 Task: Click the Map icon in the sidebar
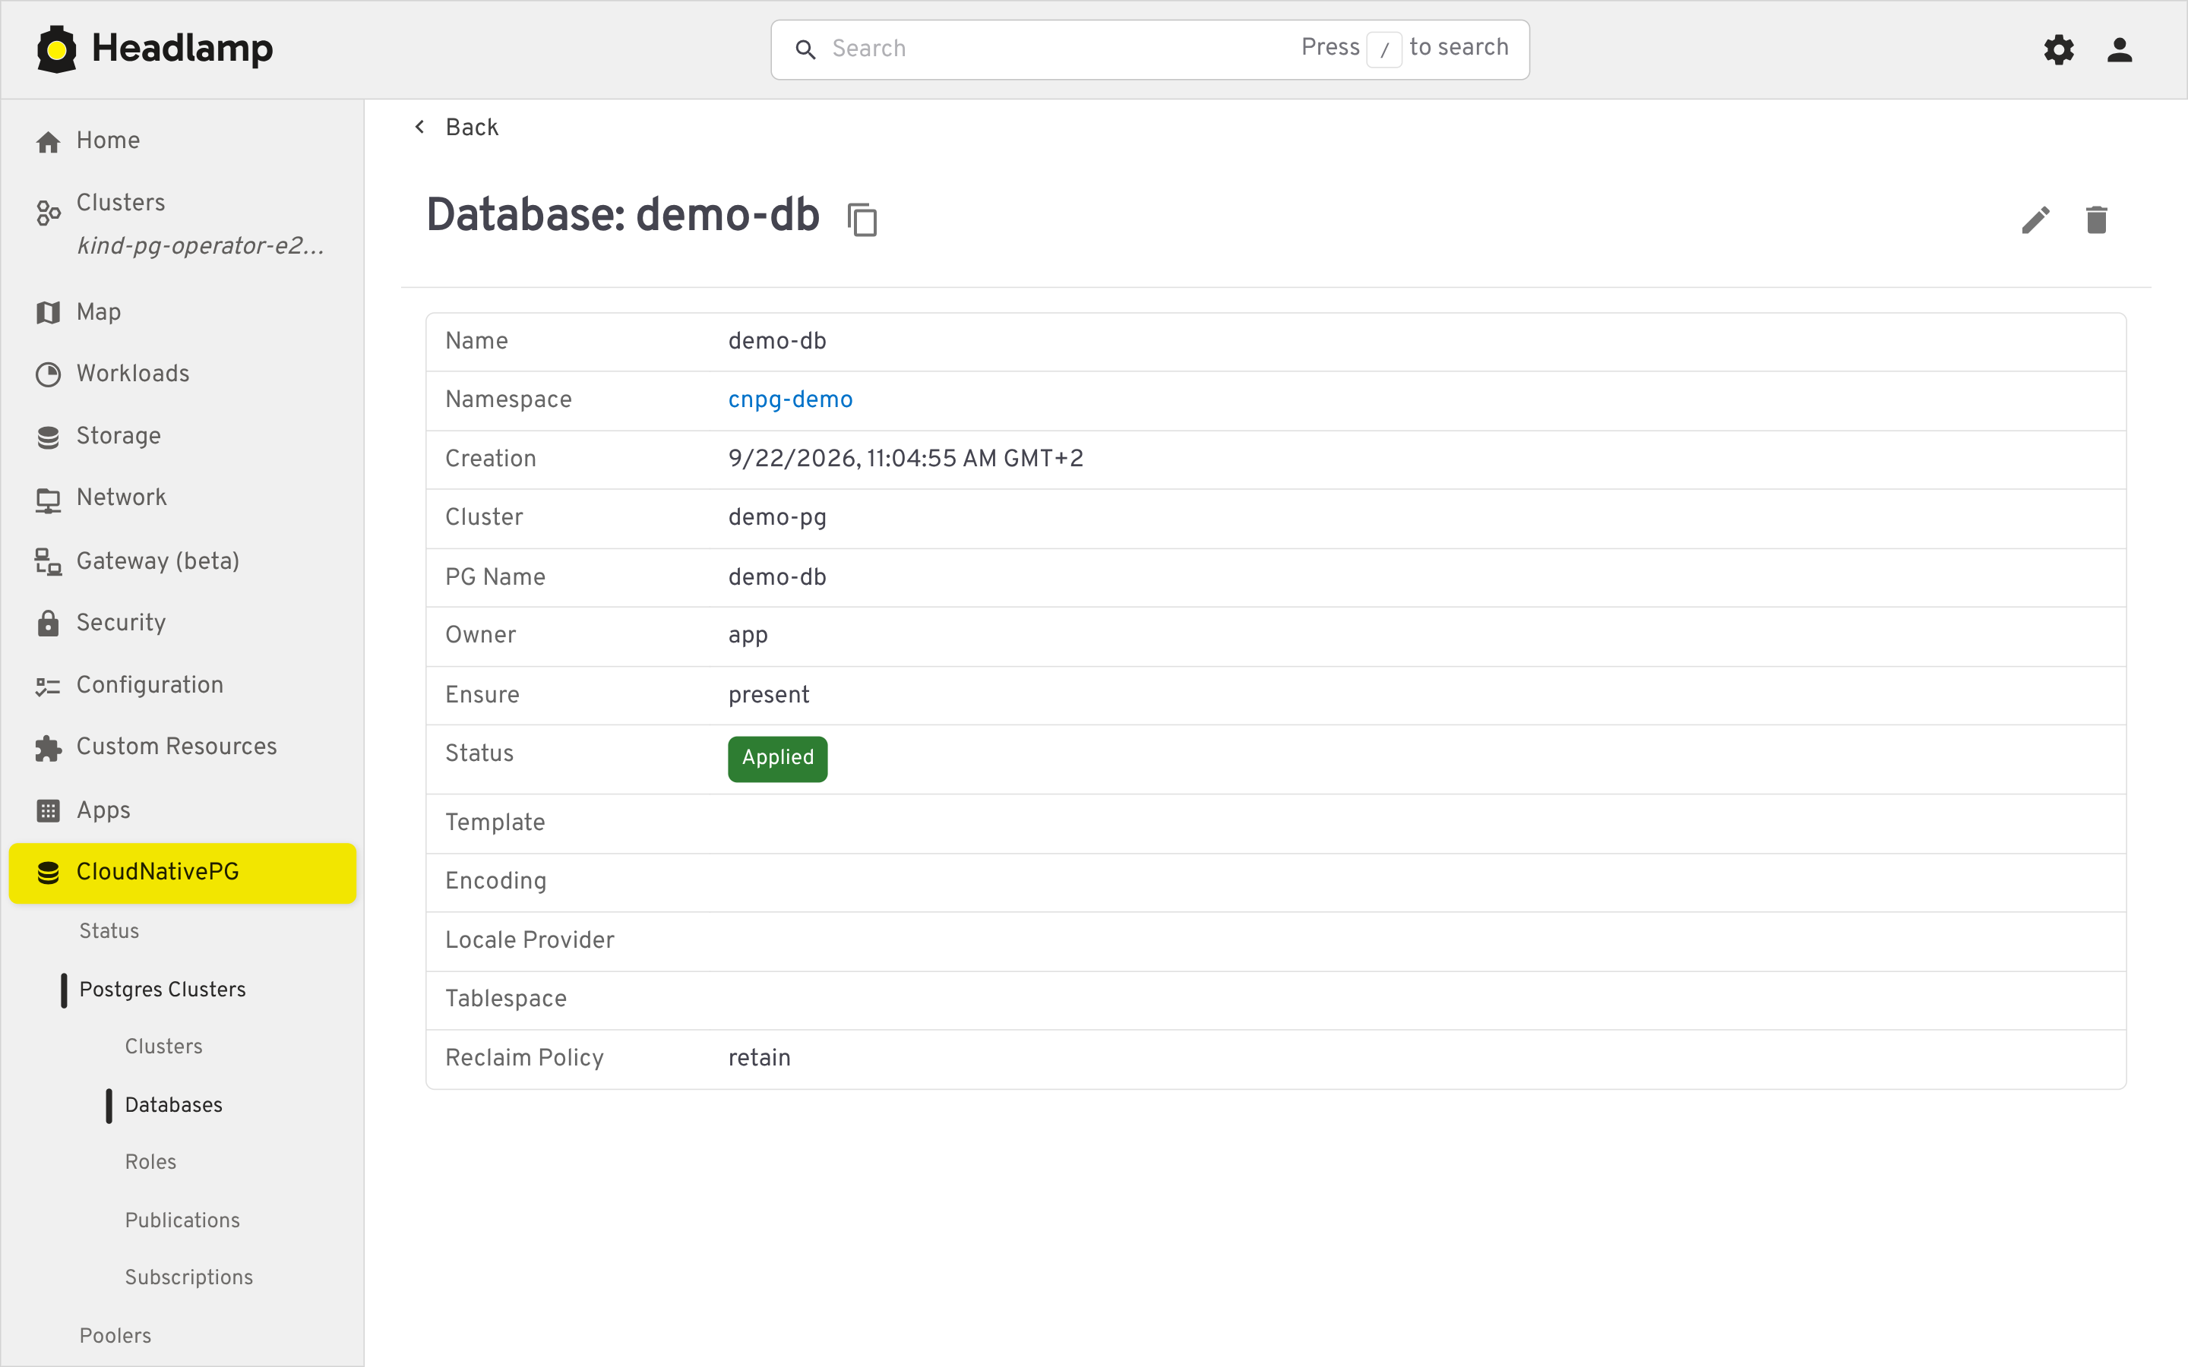pyautogui.click(x=48, y=312)
